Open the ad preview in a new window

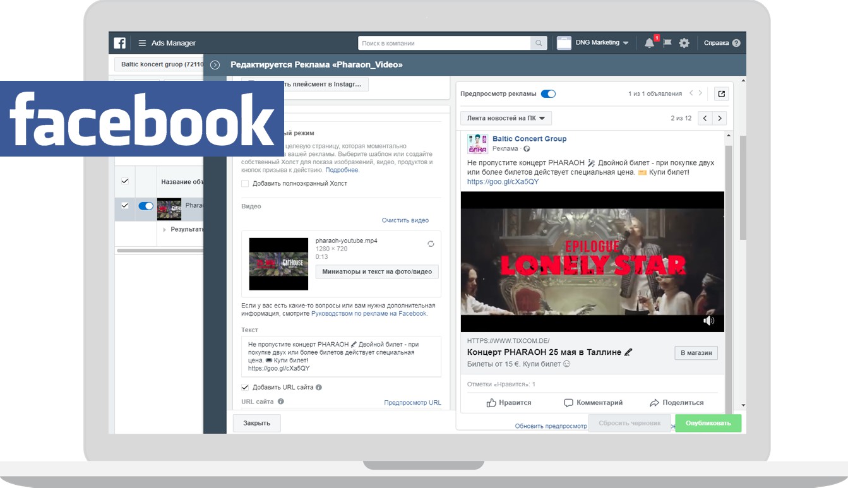click(721, 93)
